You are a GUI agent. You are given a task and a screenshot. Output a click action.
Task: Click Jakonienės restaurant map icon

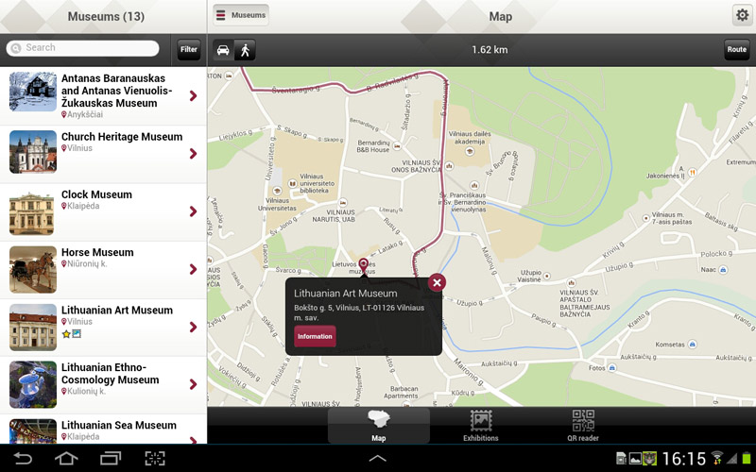pos(692,172)
